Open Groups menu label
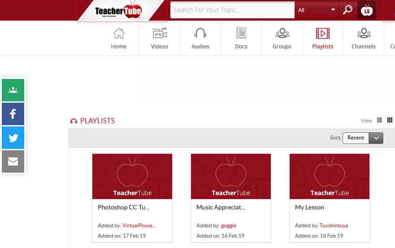This screenshot has height=248, width=395. tap(282, 47)
